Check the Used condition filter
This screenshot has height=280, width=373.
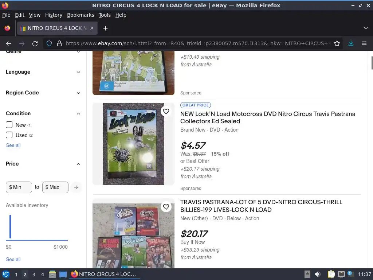coord(9,135)
